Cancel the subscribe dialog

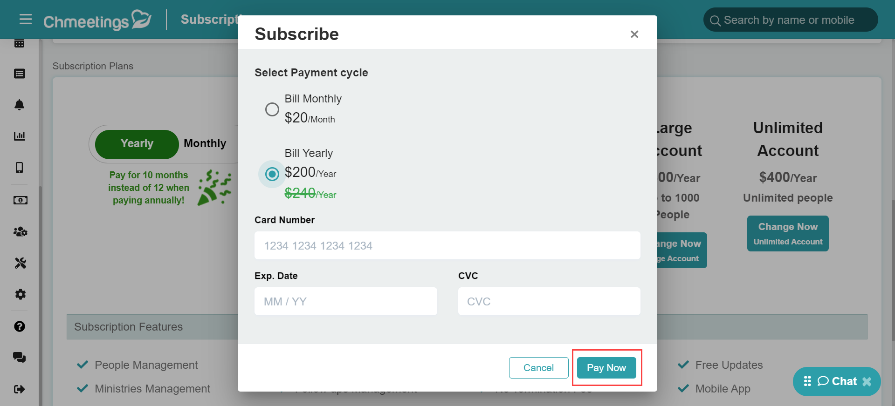pyautogui.click(x=538, y=368)
